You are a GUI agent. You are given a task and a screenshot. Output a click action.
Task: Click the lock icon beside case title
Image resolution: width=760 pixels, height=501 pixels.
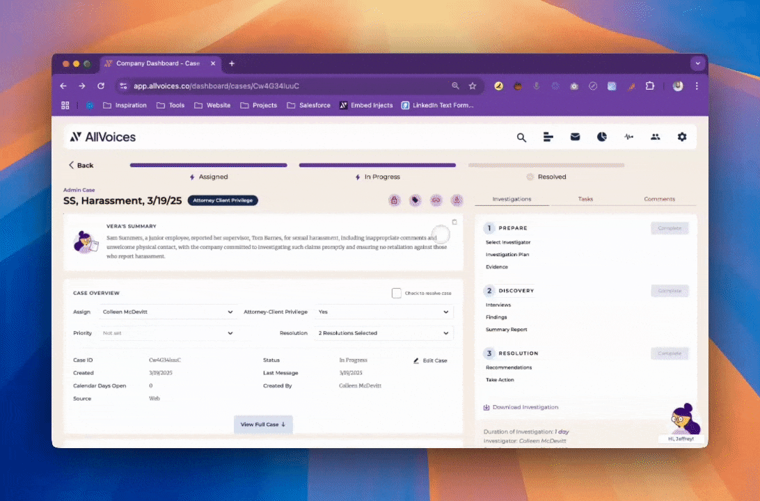(395, 200)
